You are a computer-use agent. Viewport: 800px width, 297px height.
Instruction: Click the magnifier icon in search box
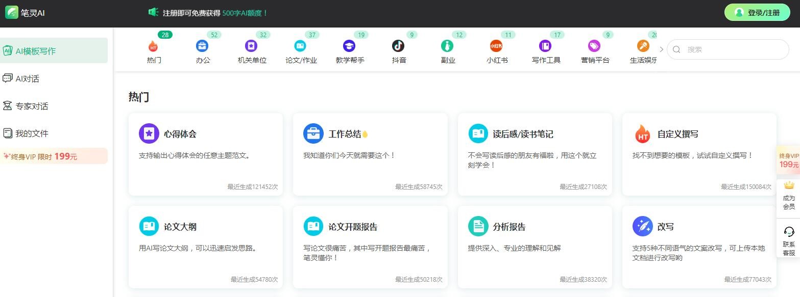[677, 49]
